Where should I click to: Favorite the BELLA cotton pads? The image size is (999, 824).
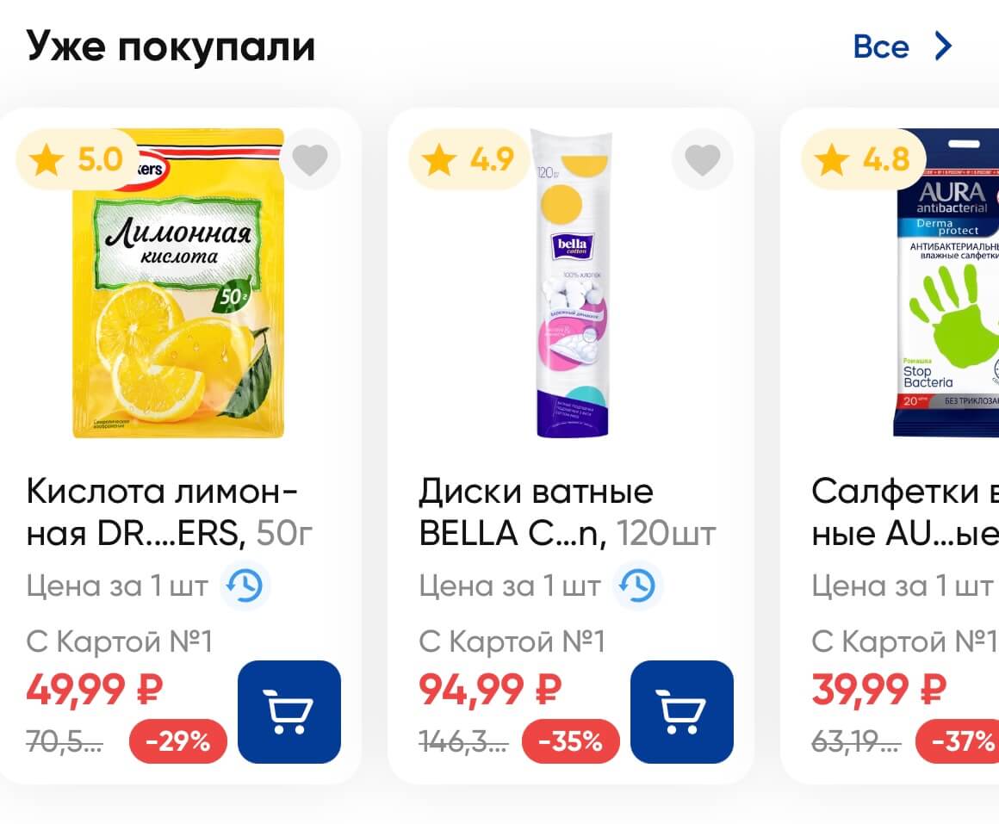tap(703, 159)
